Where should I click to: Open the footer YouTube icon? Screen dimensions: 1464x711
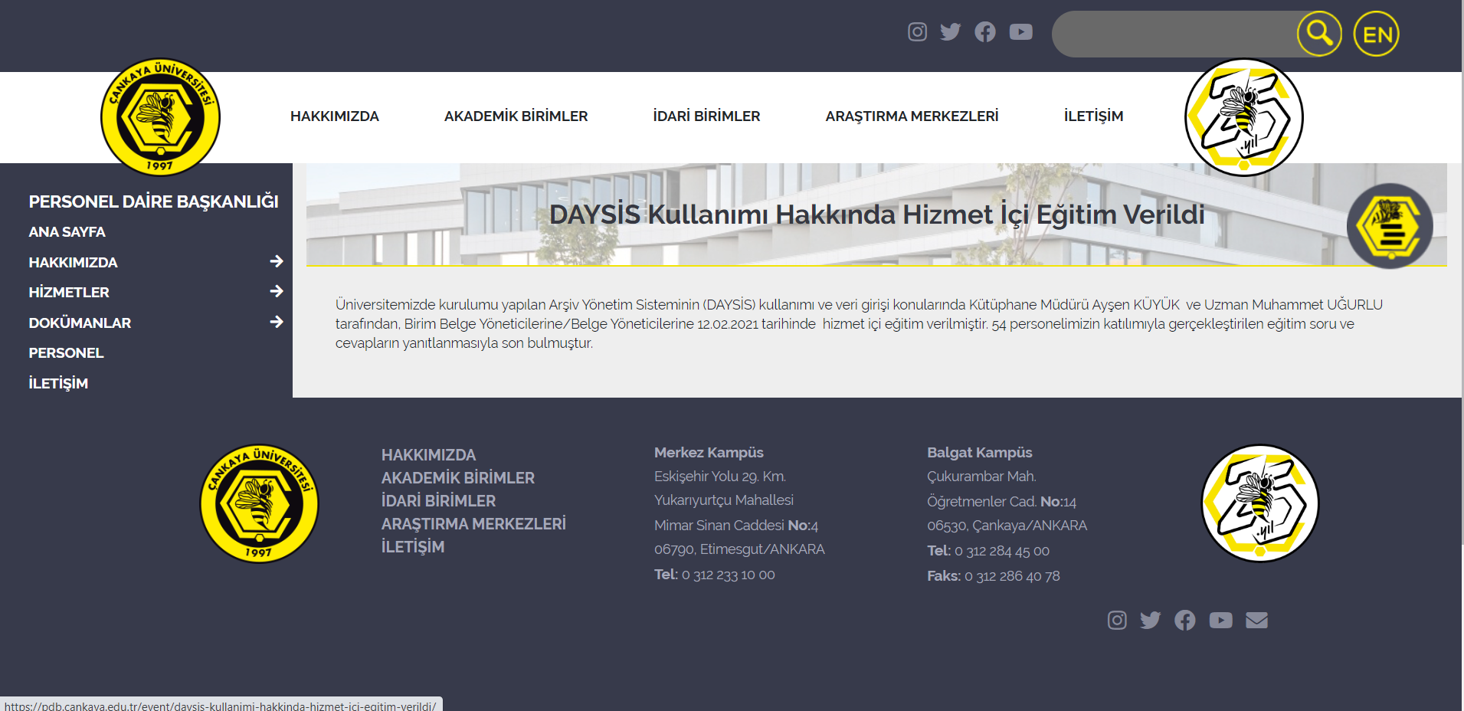click(x=1220, y=620)
